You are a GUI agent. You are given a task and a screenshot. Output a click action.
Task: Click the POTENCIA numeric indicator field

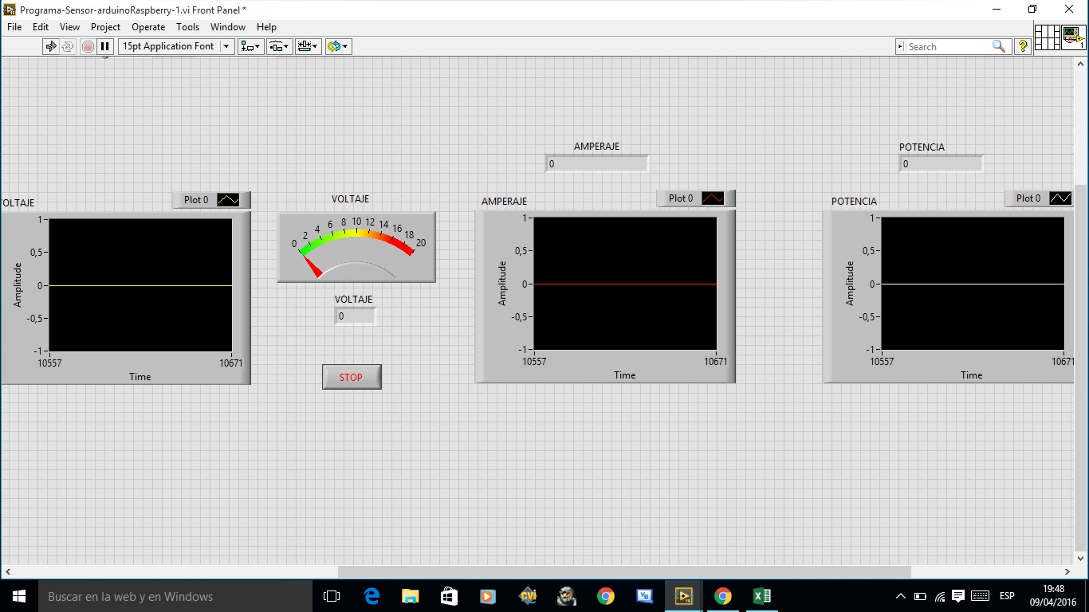941,164
